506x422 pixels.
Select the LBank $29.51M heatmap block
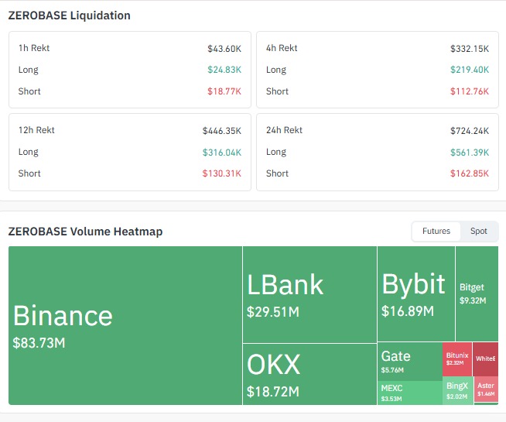pos(309,294)
